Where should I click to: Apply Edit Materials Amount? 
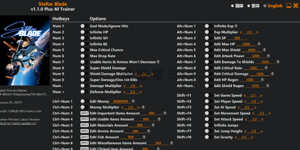85,125
